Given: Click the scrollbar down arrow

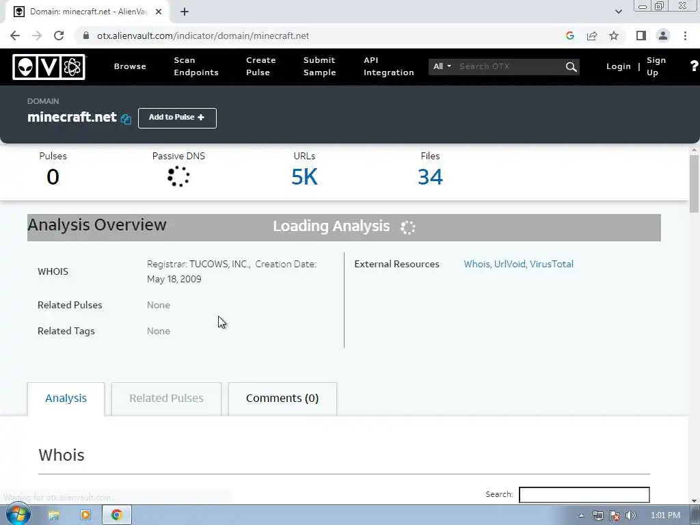Looking at the screenshot, I should tap(695, 501).
